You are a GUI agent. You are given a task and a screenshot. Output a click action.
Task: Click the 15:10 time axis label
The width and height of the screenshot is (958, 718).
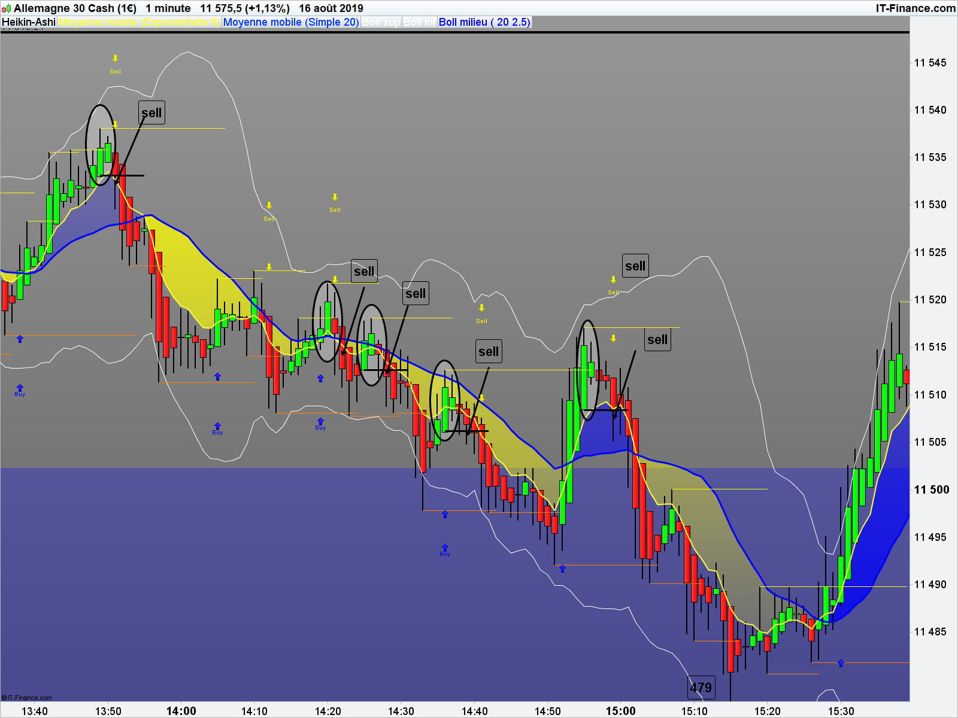tap(695, 711)
